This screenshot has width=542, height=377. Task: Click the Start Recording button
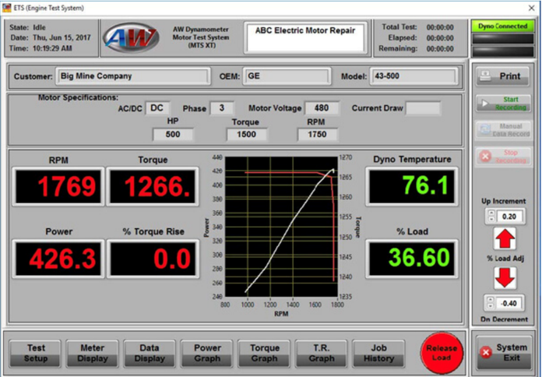[x=504, y=104]
